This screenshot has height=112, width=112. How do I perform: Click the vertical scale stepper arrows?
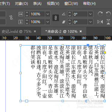pos(27,22)
